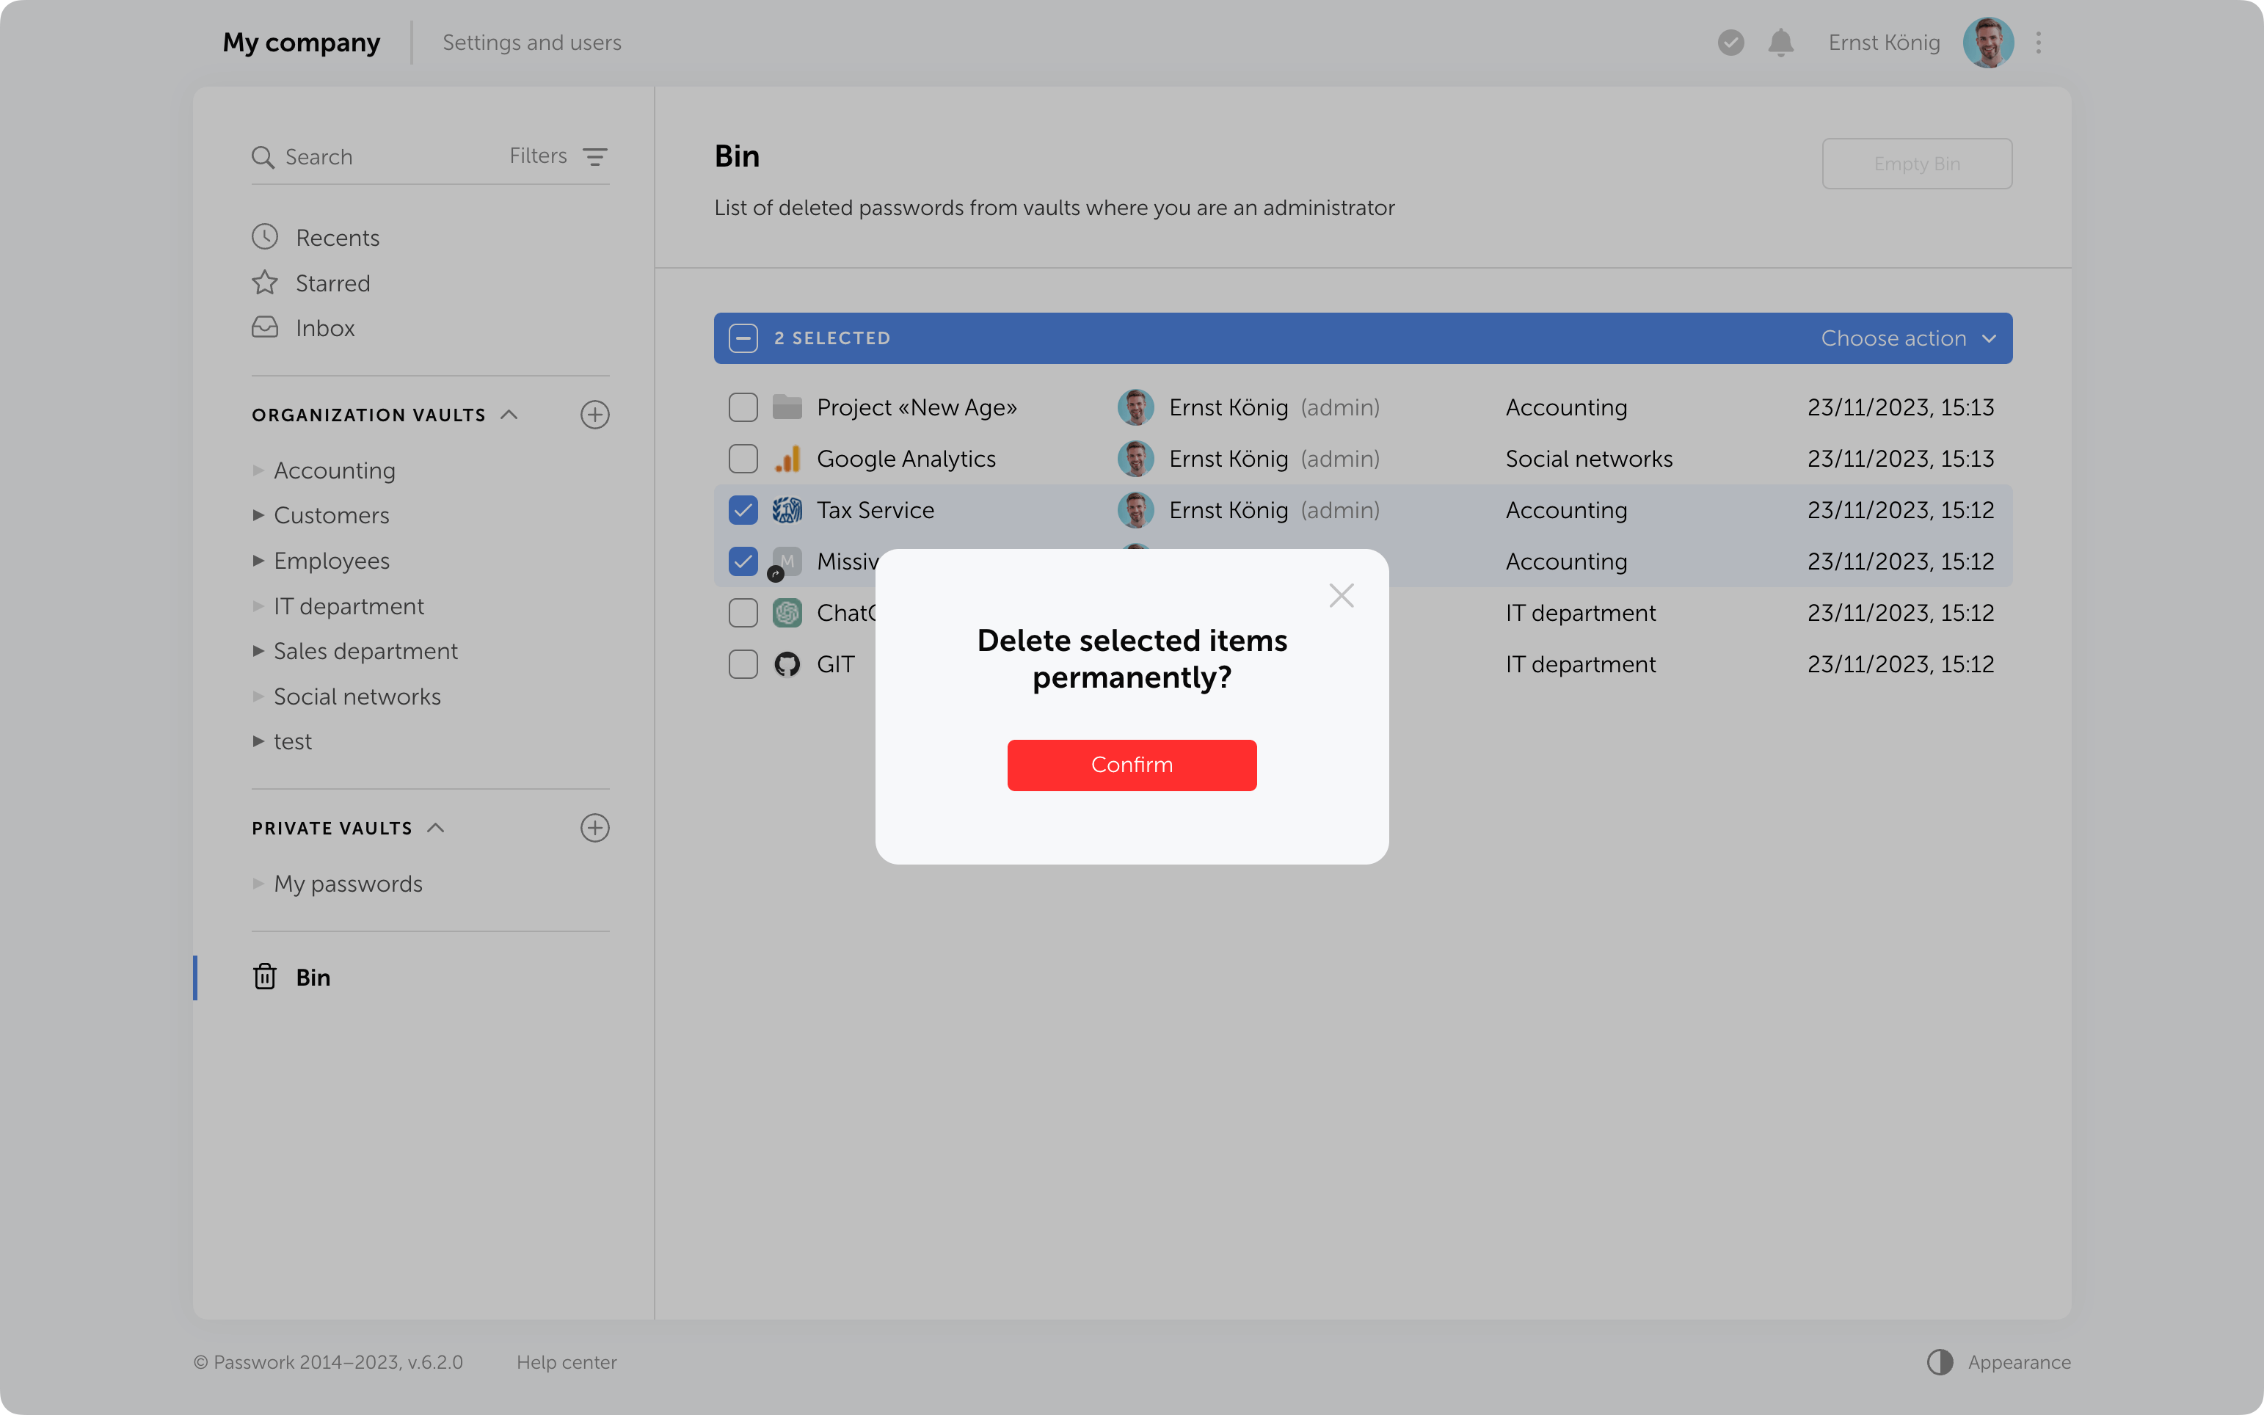Open the Choose action dropdown
This screenshot has height=1415, width=2264.
(x=1907, y=338)
